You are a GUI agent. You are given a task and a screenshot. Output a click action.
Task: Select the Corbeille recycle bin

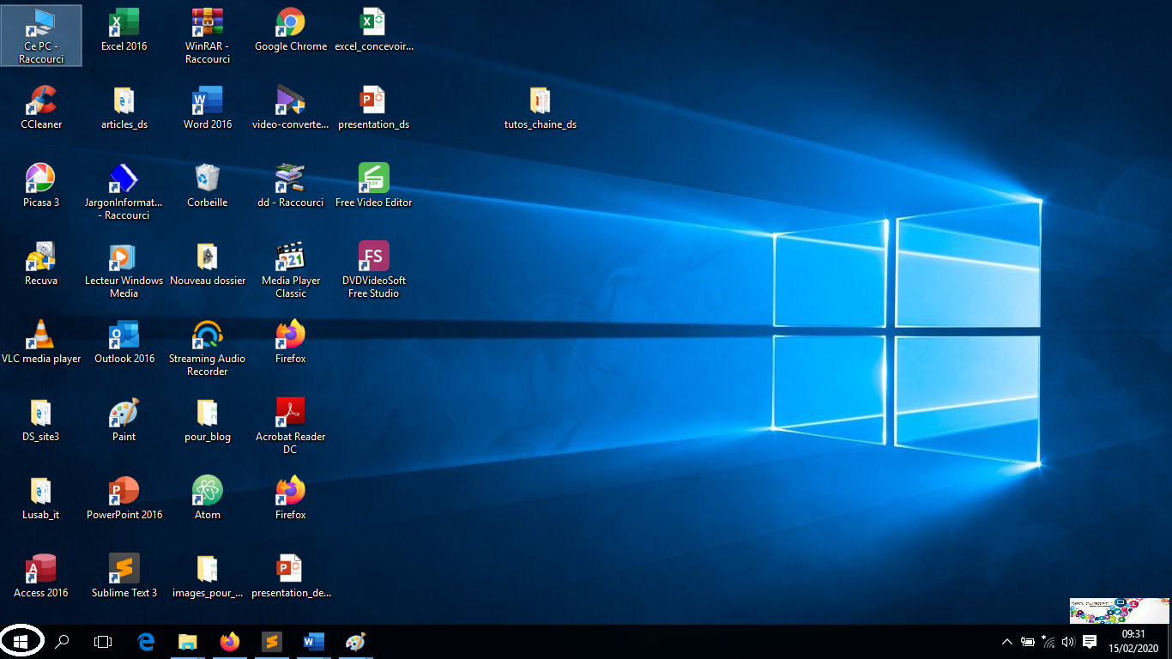pos(208,186)
